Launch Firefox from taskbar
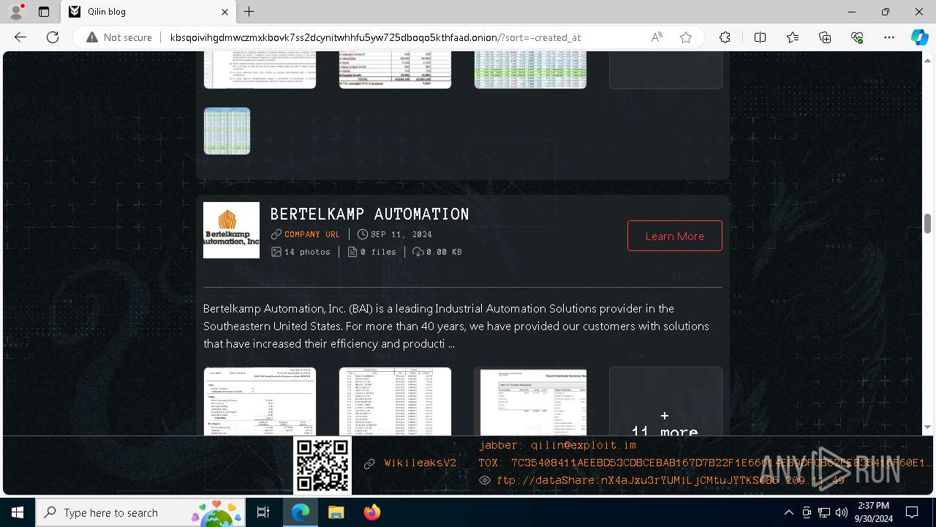Image resolution: width=936 pixels, height=527 pixels. pos(371,512)
